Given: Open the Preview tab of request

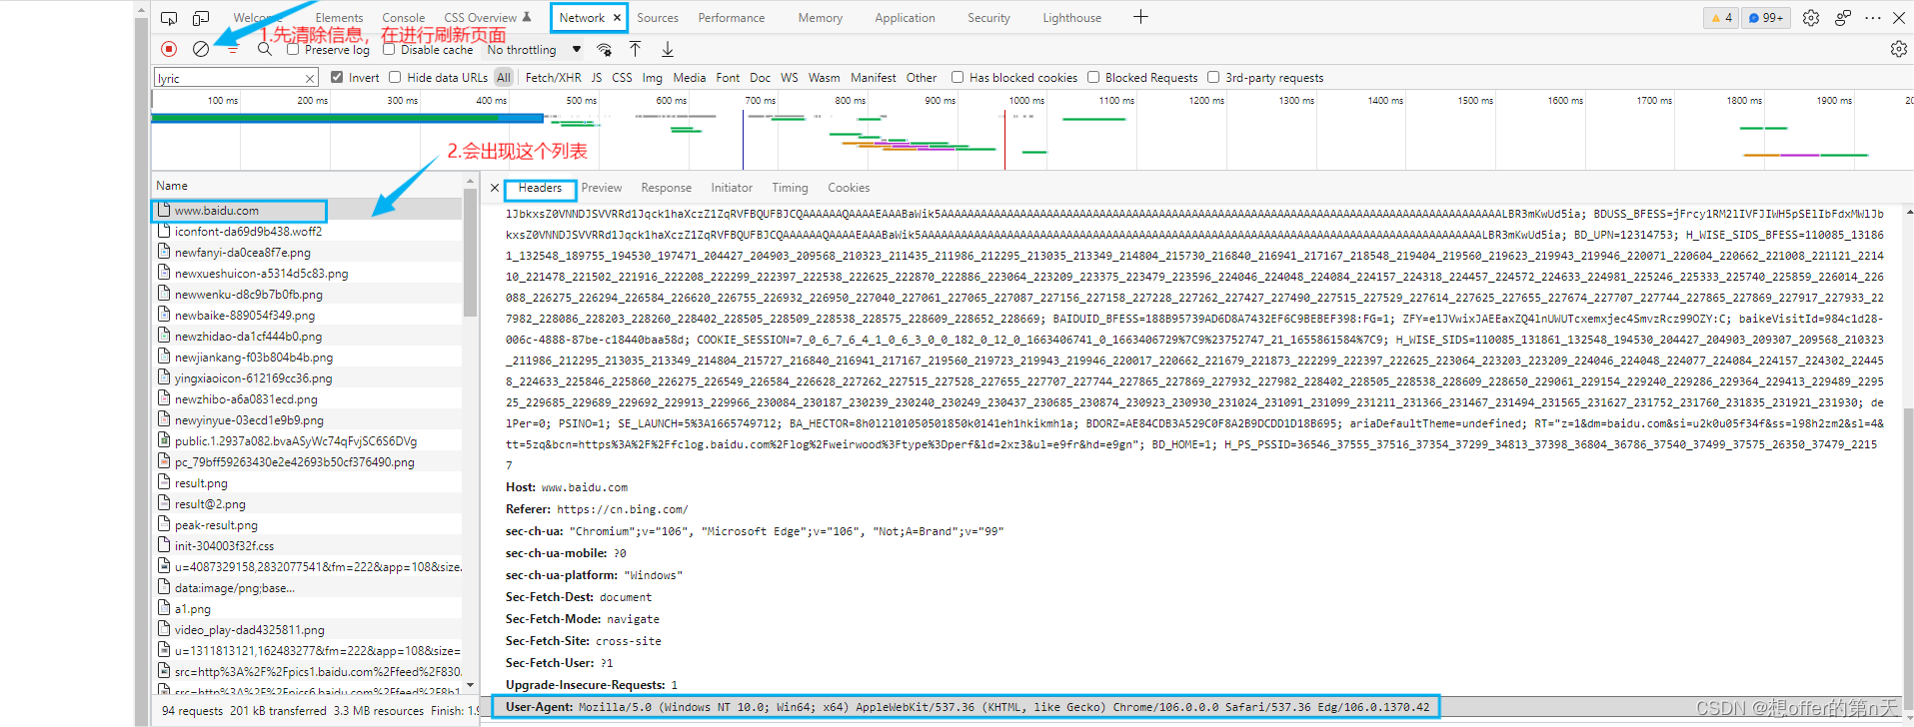Looking at the screenshot, I should click(602, 188).
